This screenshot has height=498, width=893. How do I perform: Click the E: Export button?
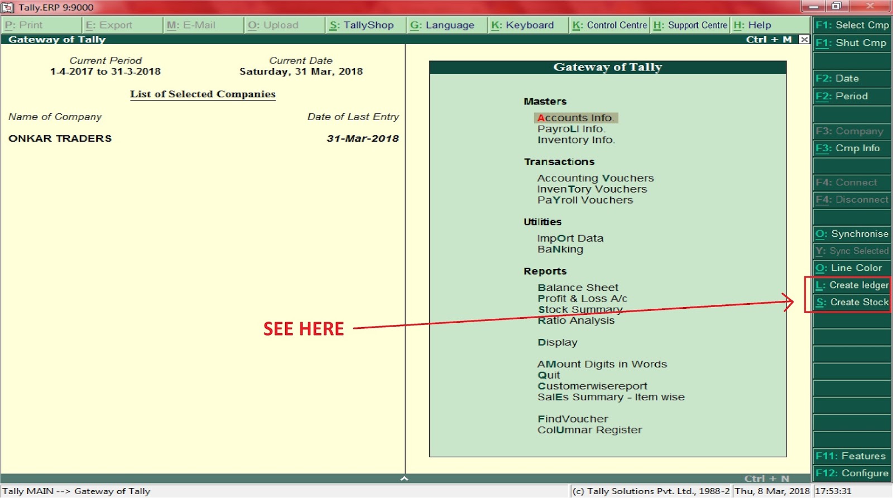(x=123, y=25)
